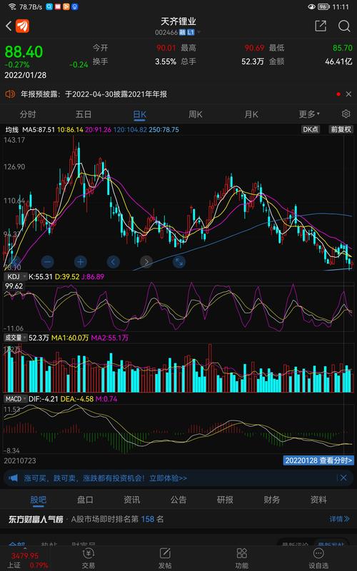Open the 股吧 forum tab

pos(39,500)
